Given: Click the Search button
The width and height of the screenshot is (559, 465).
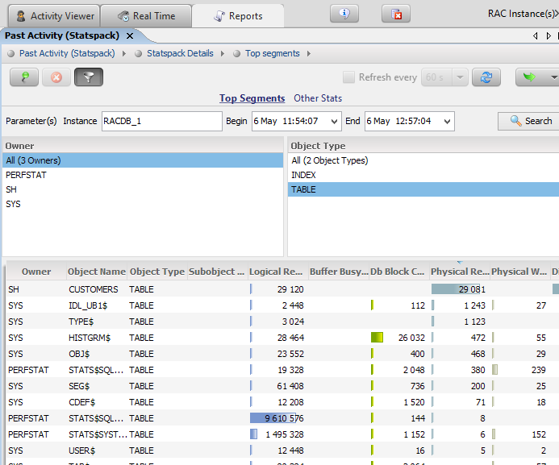Looking at the screenshot, I should point(529,121).
